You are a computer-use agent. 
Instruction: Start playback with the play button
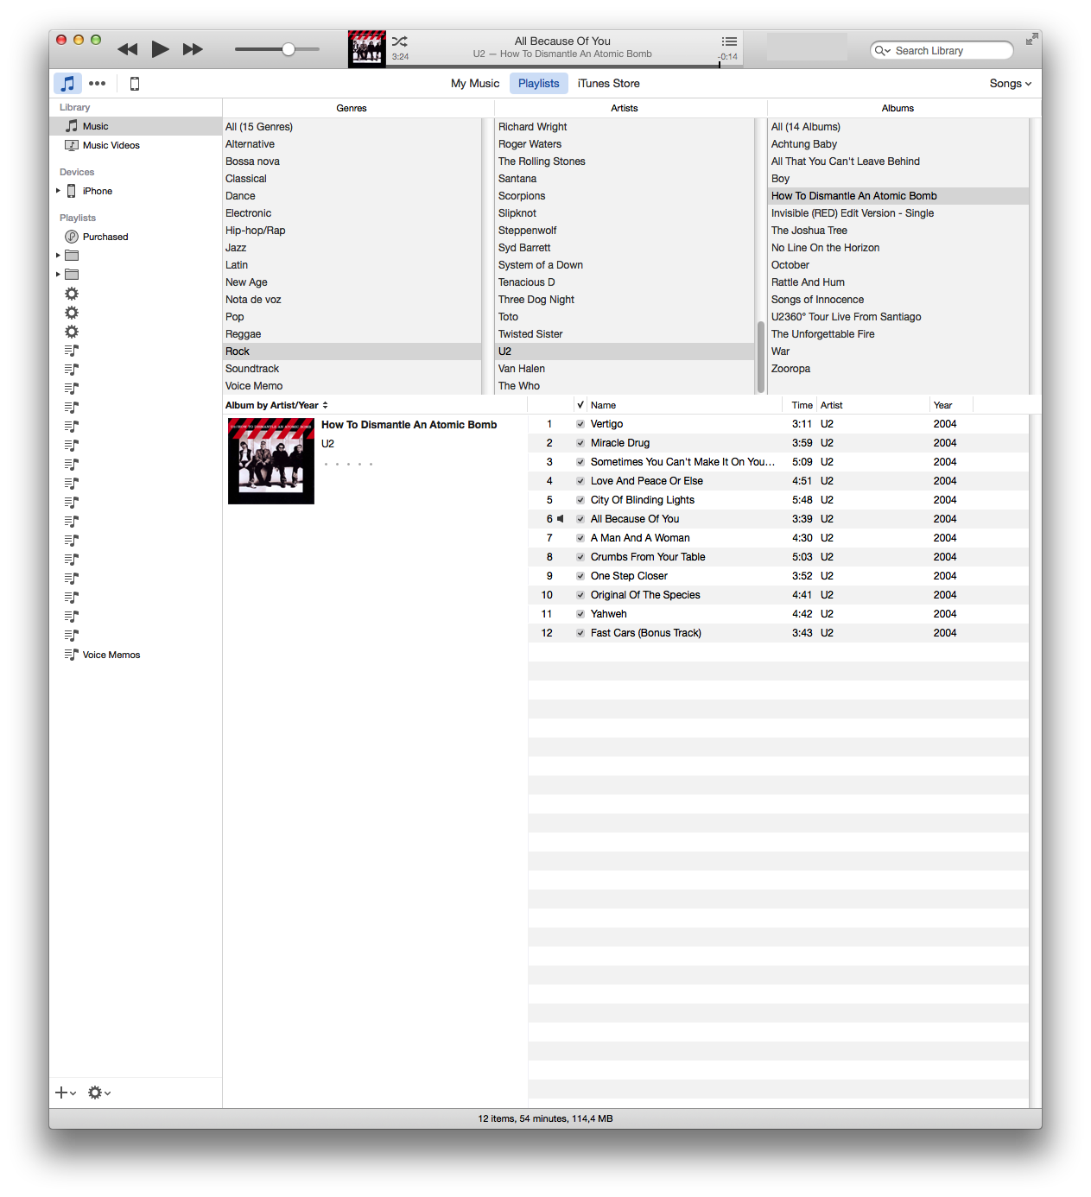coord(160,49)
